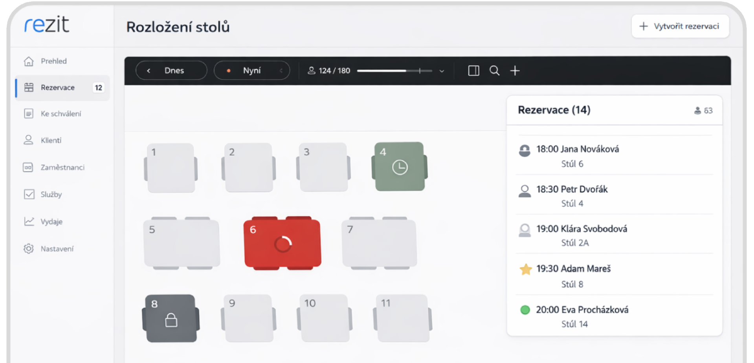Select table 4 with clock icon
This screenshot has height=363, width=754.
(399, 167)
